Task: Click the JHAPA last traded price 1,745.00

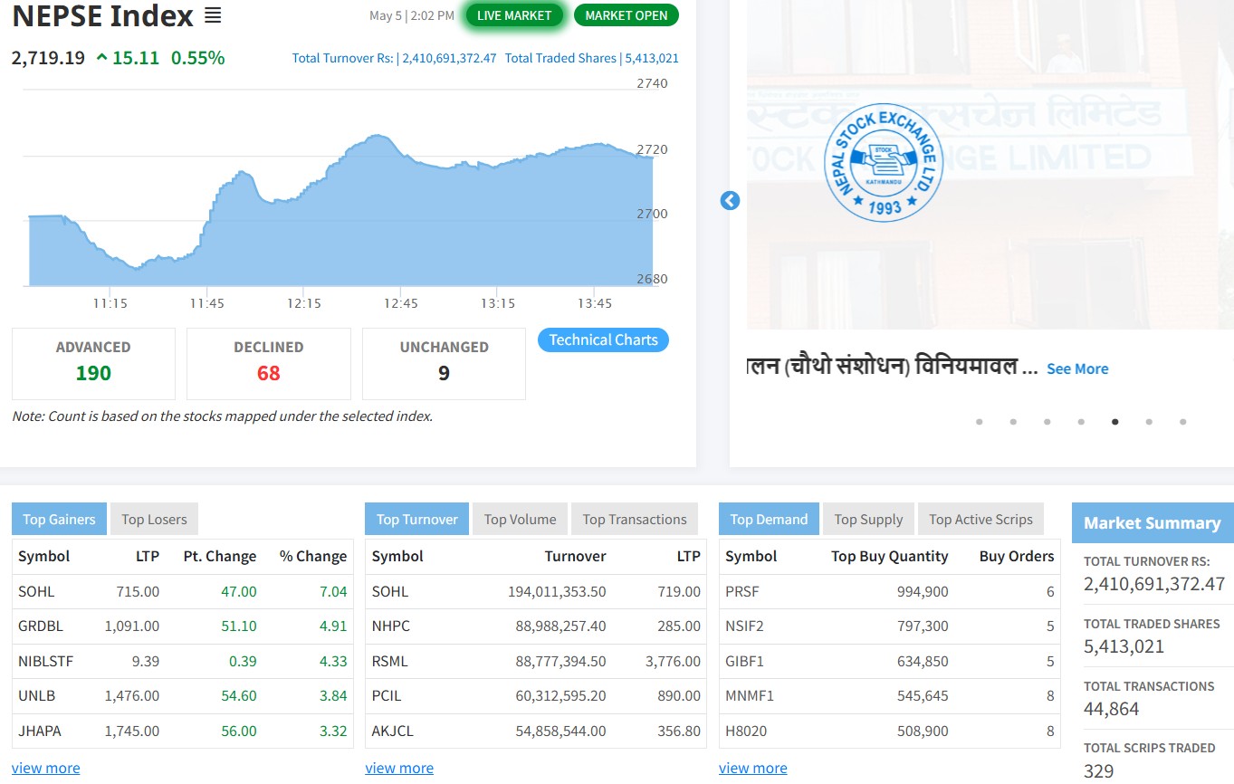Action: pos(132,731)
